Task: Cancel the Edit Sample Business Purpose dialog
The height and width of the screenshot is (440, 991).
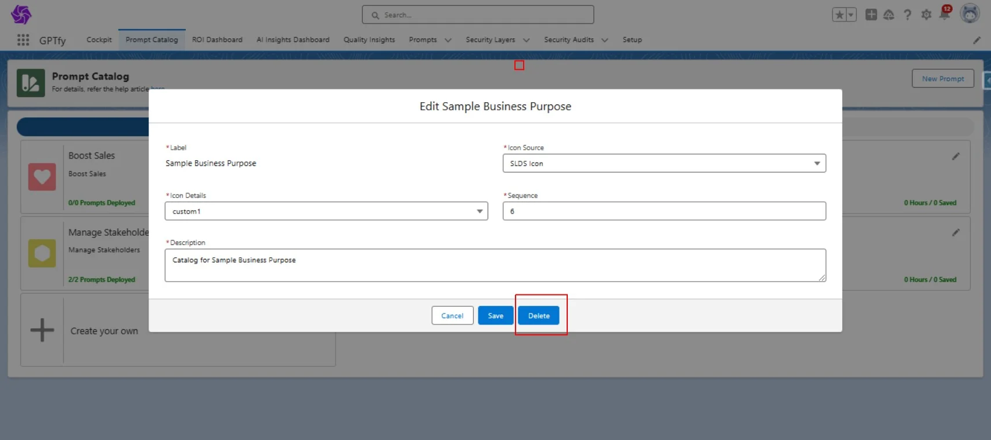Action: pyautogui.click(x=452, y=316)
